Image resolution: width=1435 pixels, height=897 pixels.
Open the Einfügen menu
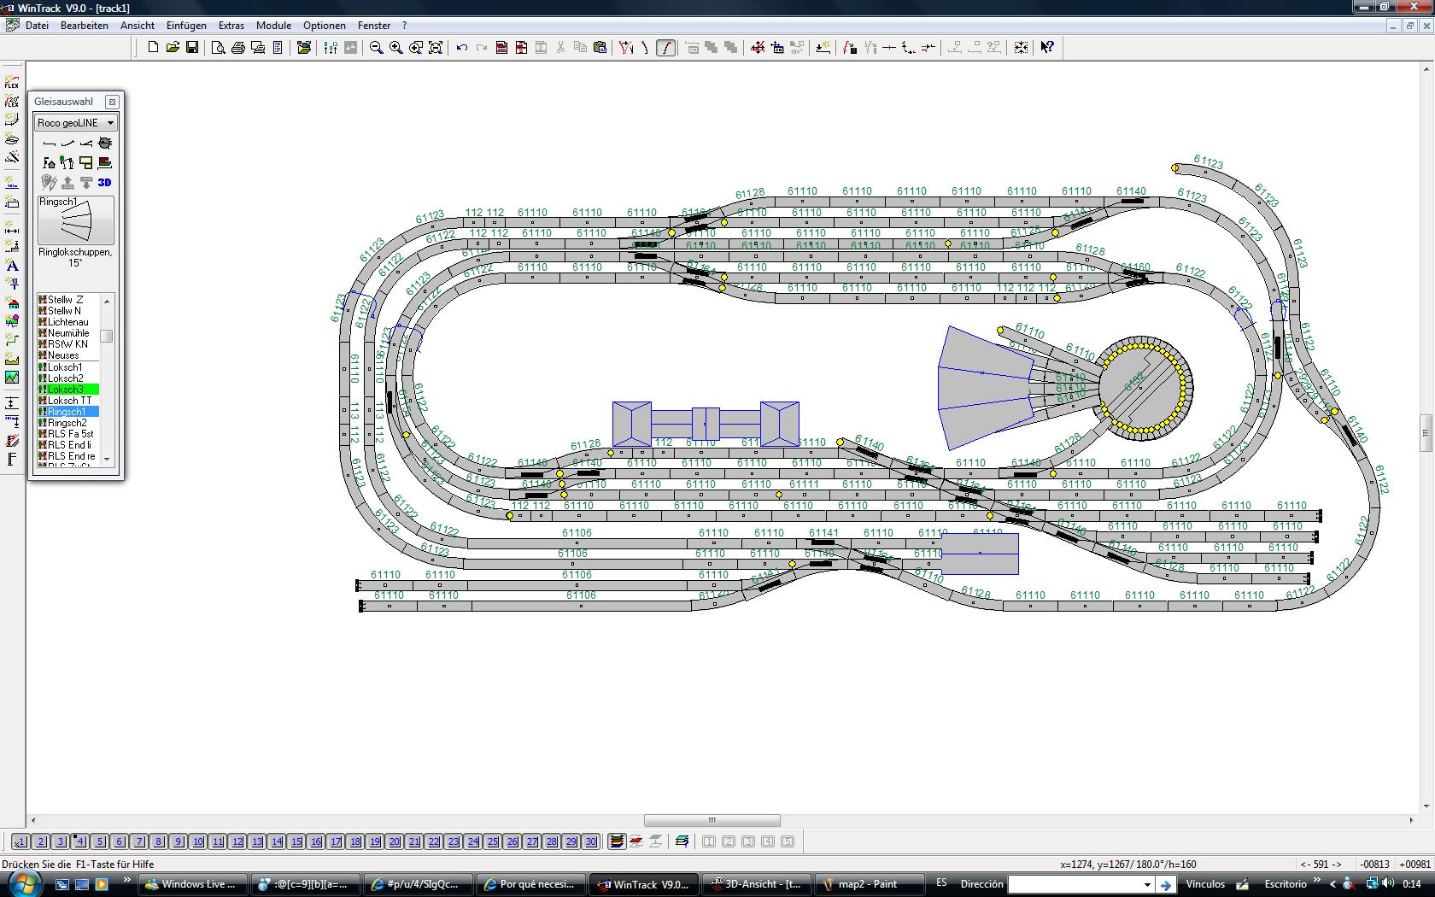point(186,25)
